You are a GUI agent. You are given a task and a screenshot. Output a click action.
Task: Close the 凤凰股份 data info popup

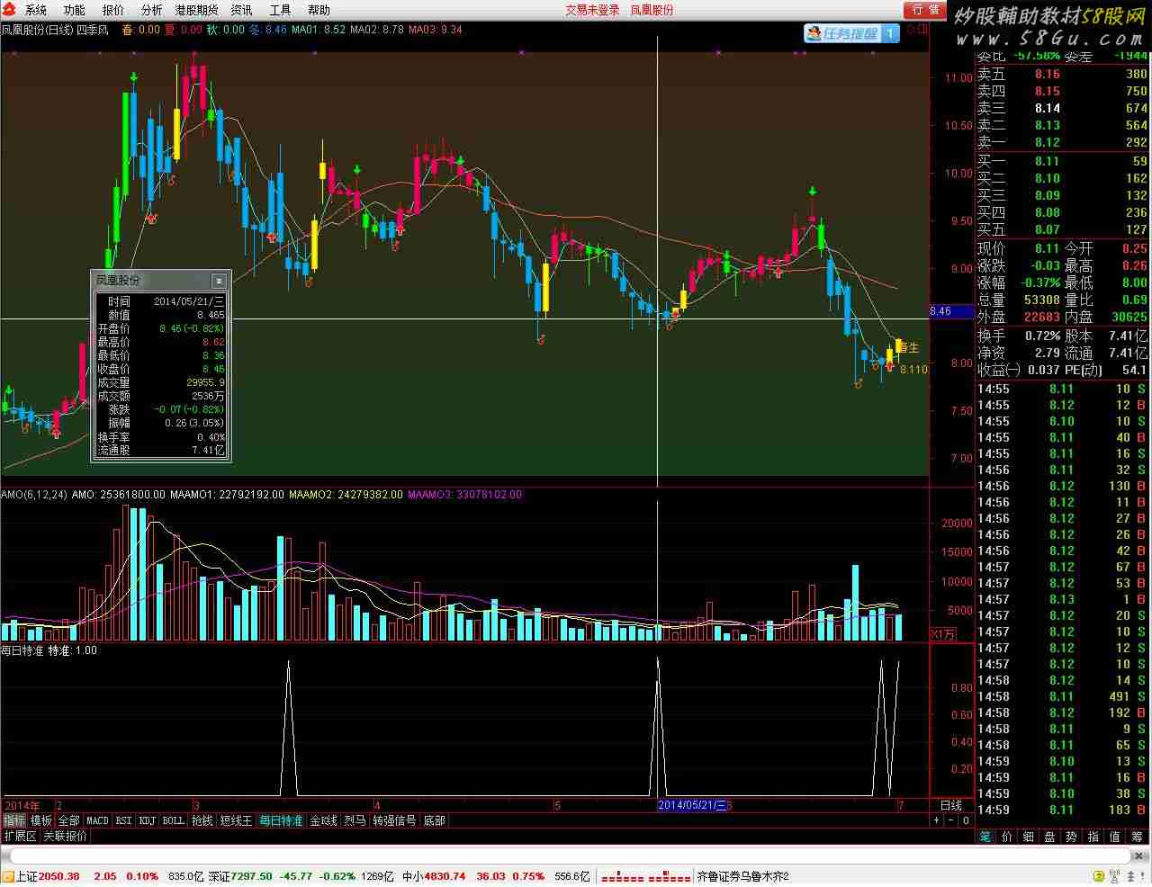218,281
